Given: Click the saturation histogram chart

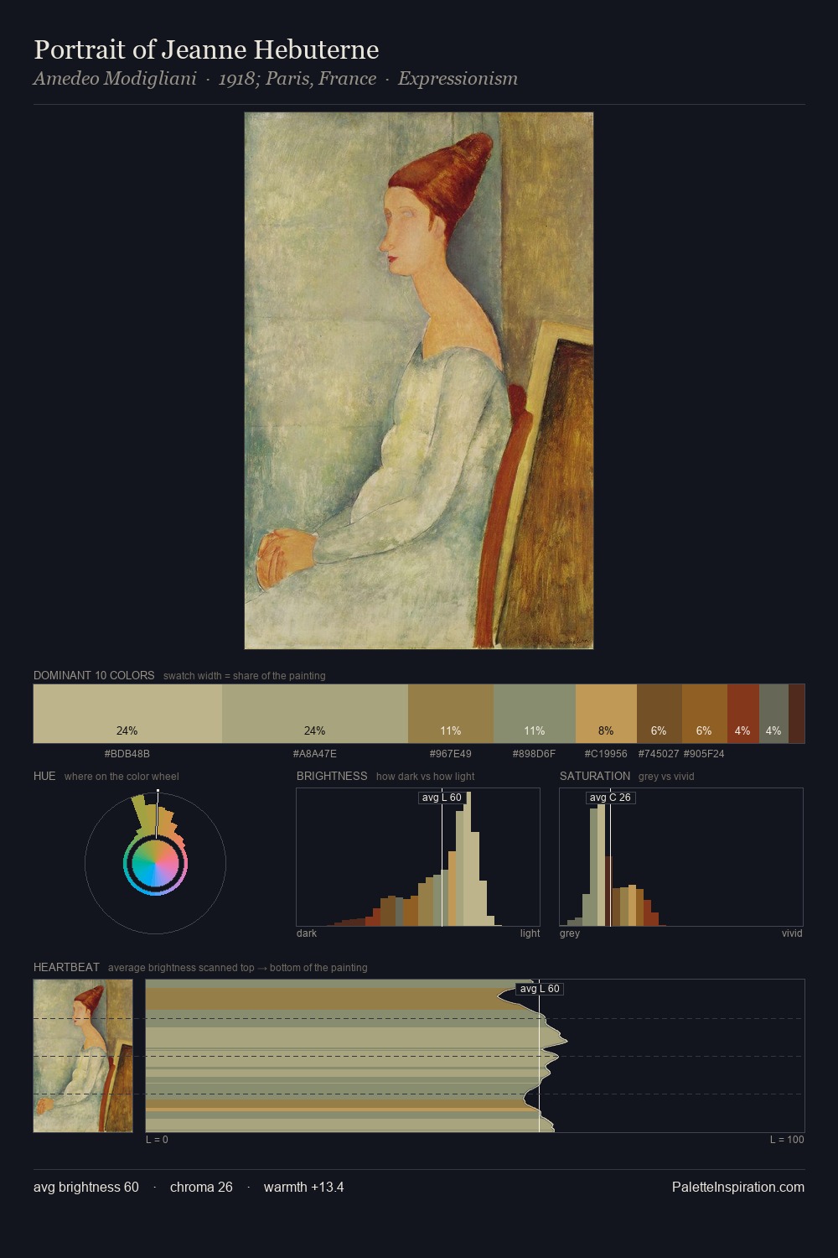Looking at the screenshot, I should click(x=681, y=857).
